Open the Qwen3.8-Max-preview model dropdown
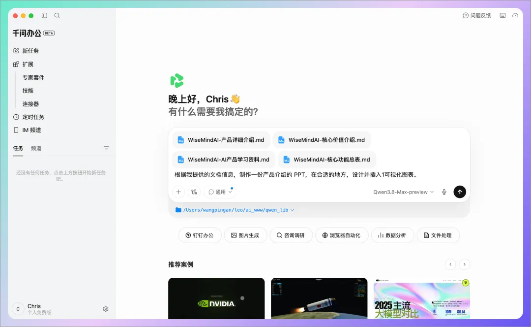Screen dimensions: 531x327 [x=403, y=192]
